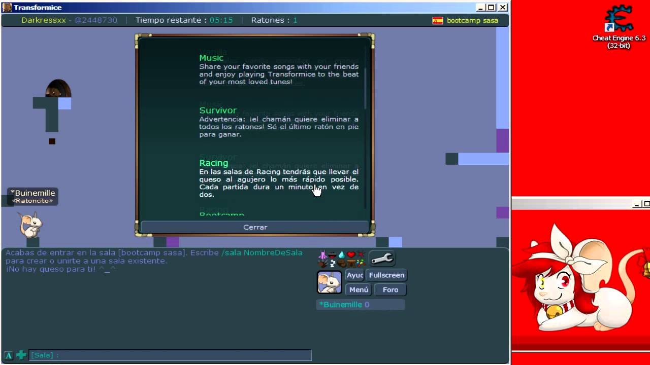Image resolution: width=650 pixels, height=365 pixels.
Task: Click the mouse character on the platform
Action: point(30,225)
